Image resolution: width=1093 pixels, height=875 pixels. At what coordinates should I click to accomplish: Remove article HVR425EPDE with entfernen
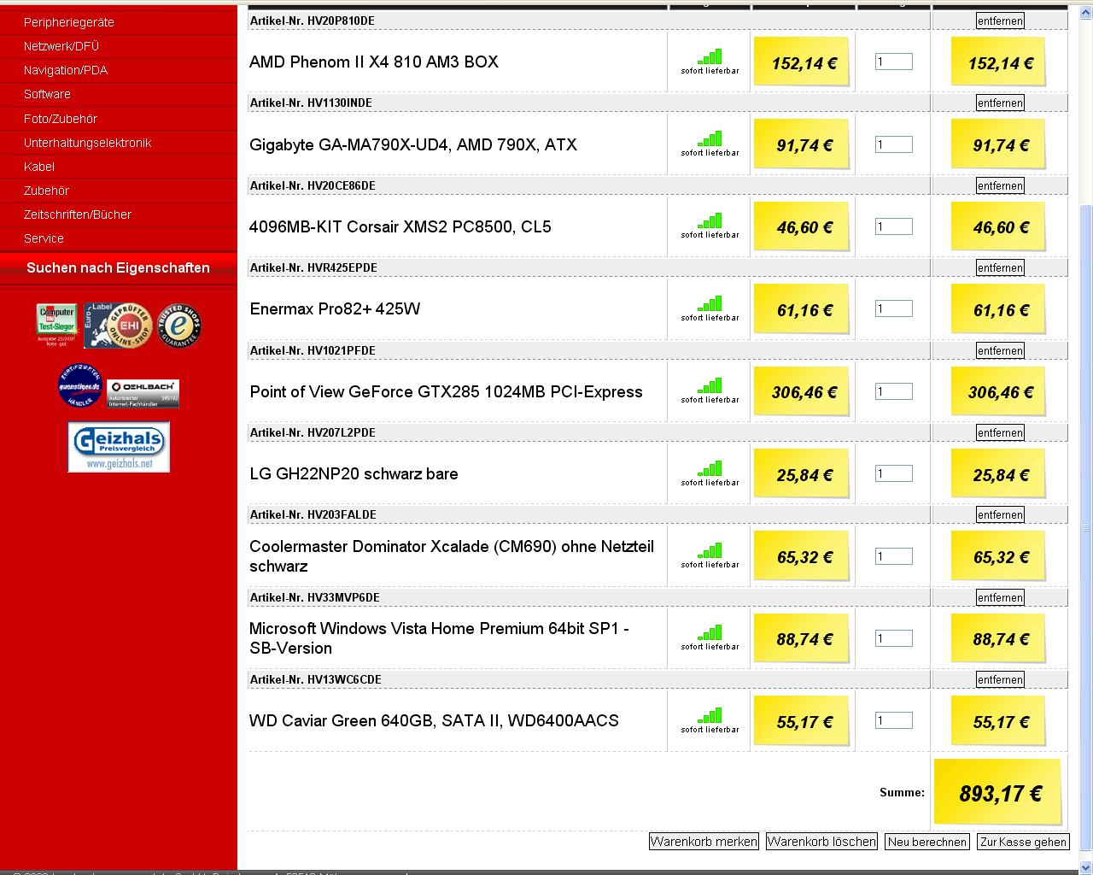point(1000,267)
